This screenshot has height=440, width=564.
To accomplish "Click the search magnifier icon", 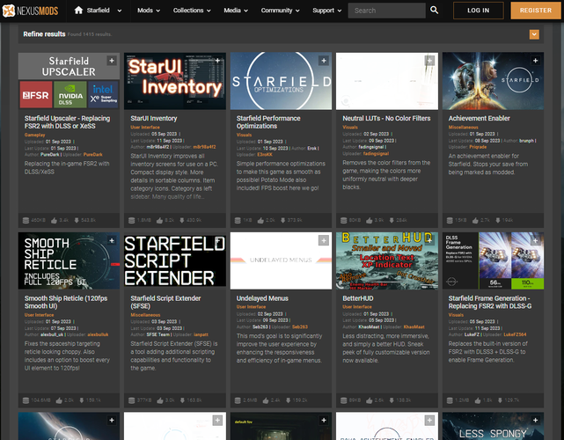I will [x=434, y=10].
